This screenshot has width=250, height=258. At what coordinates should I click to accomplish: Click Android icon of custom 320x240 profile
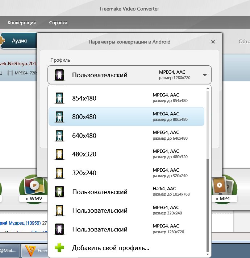[59, 210]
